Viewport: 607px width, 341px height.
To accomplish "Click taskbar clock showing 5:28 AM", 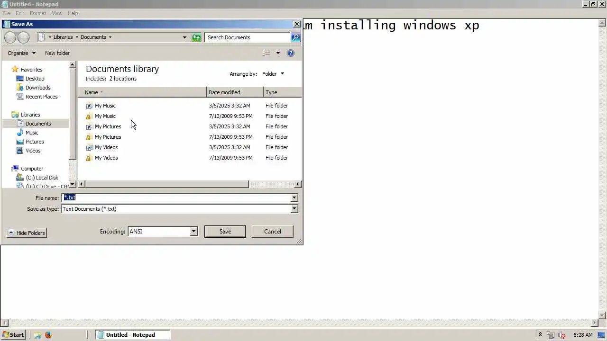I will pyautogui.click(x=583, y=335).
